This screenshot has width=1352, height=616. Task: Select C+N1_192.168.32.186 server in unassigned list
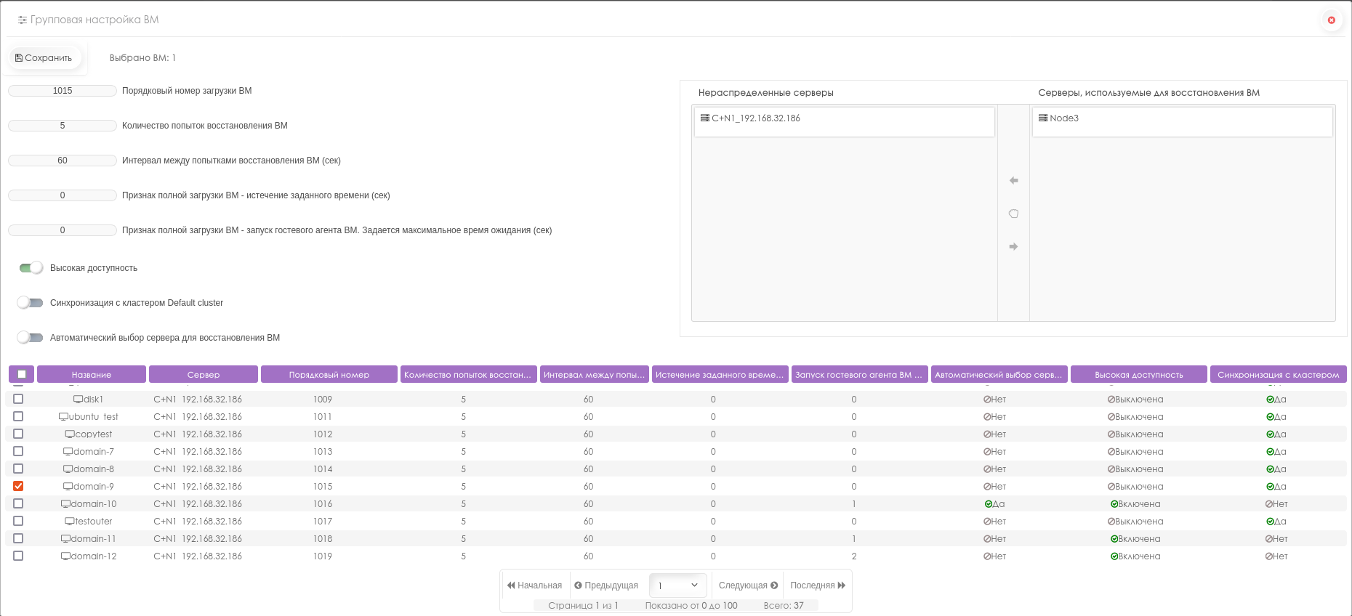point(756,118)
